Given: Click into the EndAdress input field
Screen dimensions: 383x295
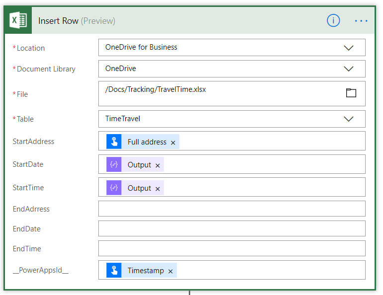Looking at the screenshot, I should pyautogui.click(x=231, y=209).
